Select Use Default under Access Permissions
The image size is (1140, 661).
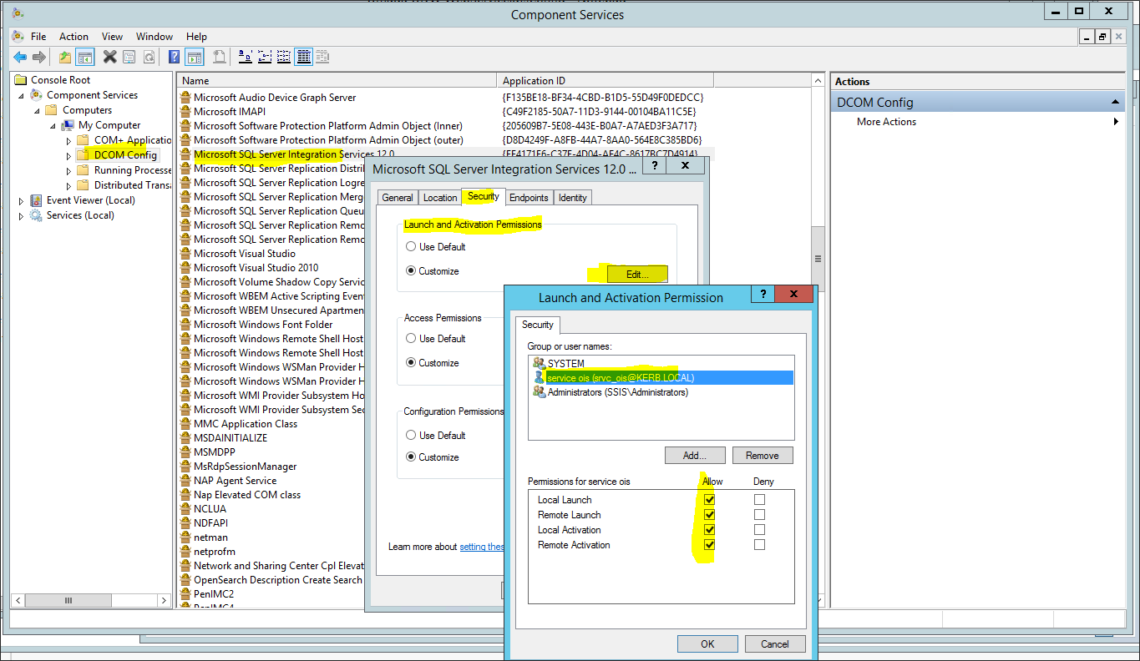coord(411,339)
